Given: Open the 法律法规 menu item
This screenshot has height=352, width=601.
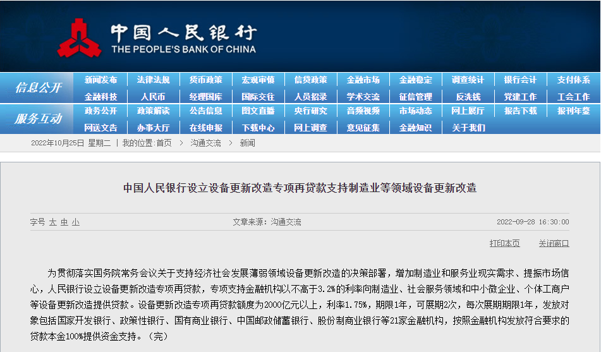Looking at the screenshot, I should (x=154, y=80).
